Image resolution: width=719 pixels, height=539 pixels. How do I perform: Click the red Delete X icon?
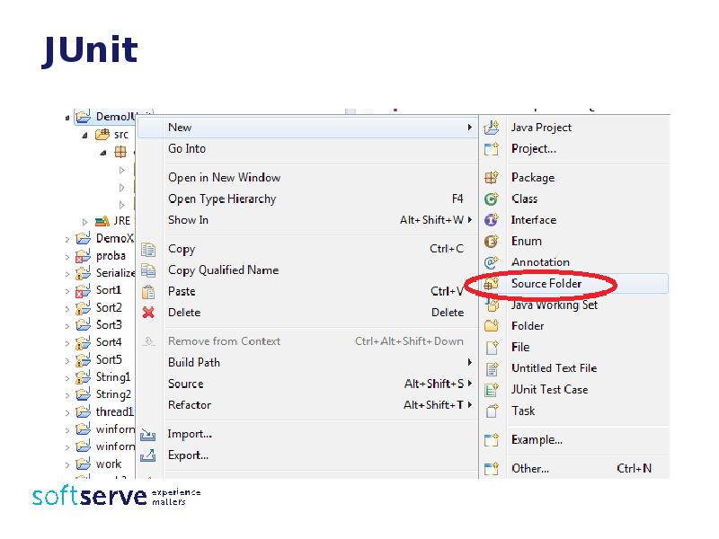pyautogui.click(x=148, y=313)
